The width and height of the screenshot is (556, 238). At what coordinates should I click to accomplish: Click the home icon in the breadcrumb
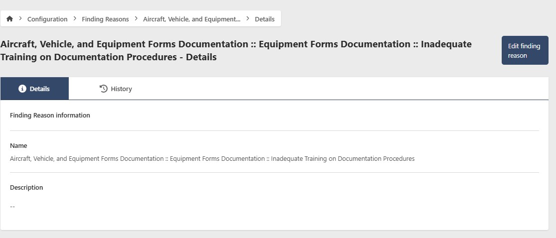9,19
